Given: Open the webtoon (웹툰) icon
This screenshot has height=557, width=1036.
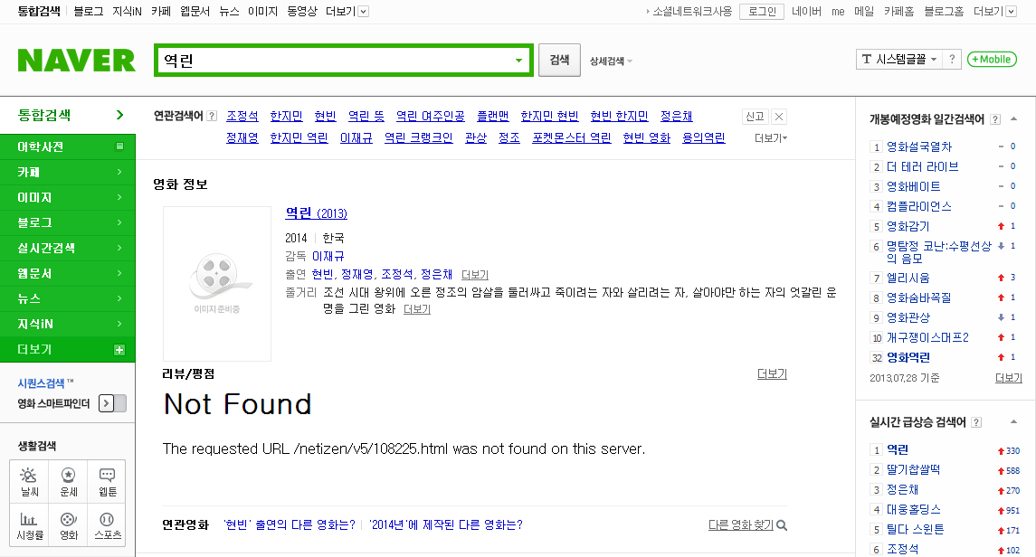Looking at the screenshot, I should pyautogui.click(x=107, y=481).
